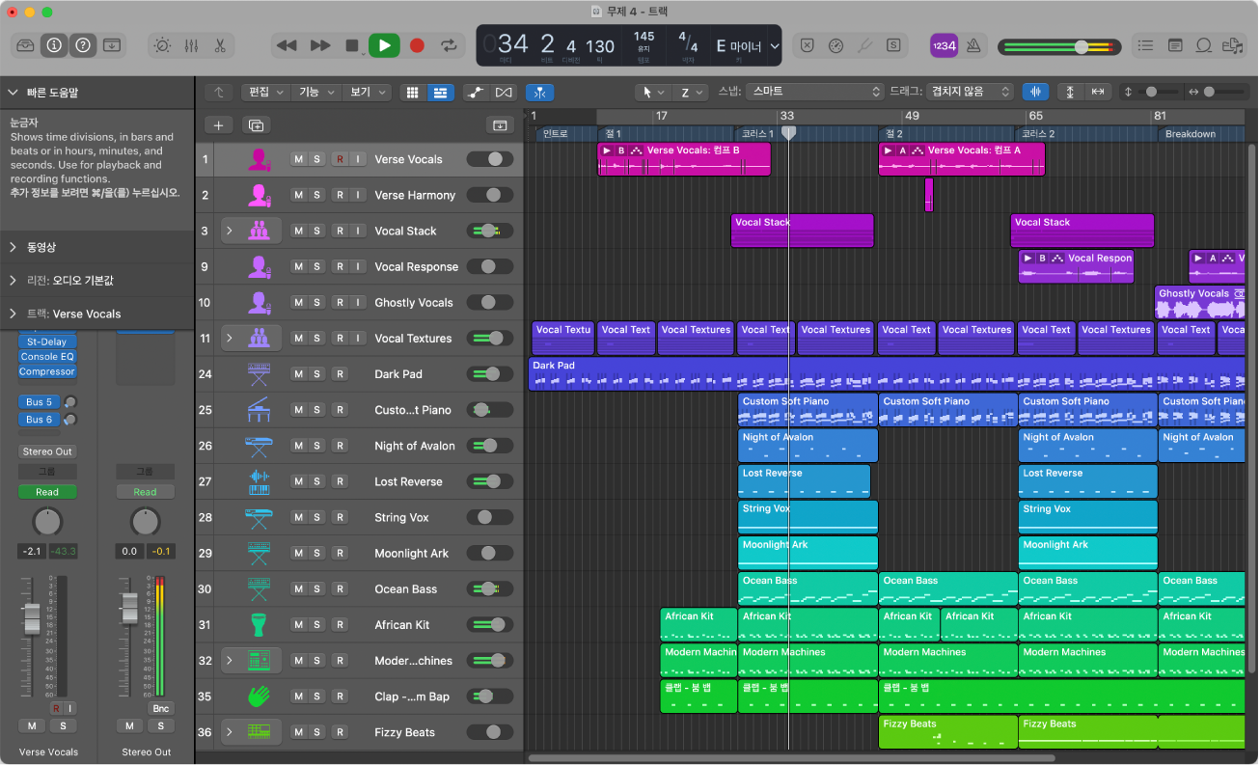Image resolution: width=1260 pixels, height=765 pixels.
Task: Open the Compressor plugin slot
Action: tap(46, 372)
